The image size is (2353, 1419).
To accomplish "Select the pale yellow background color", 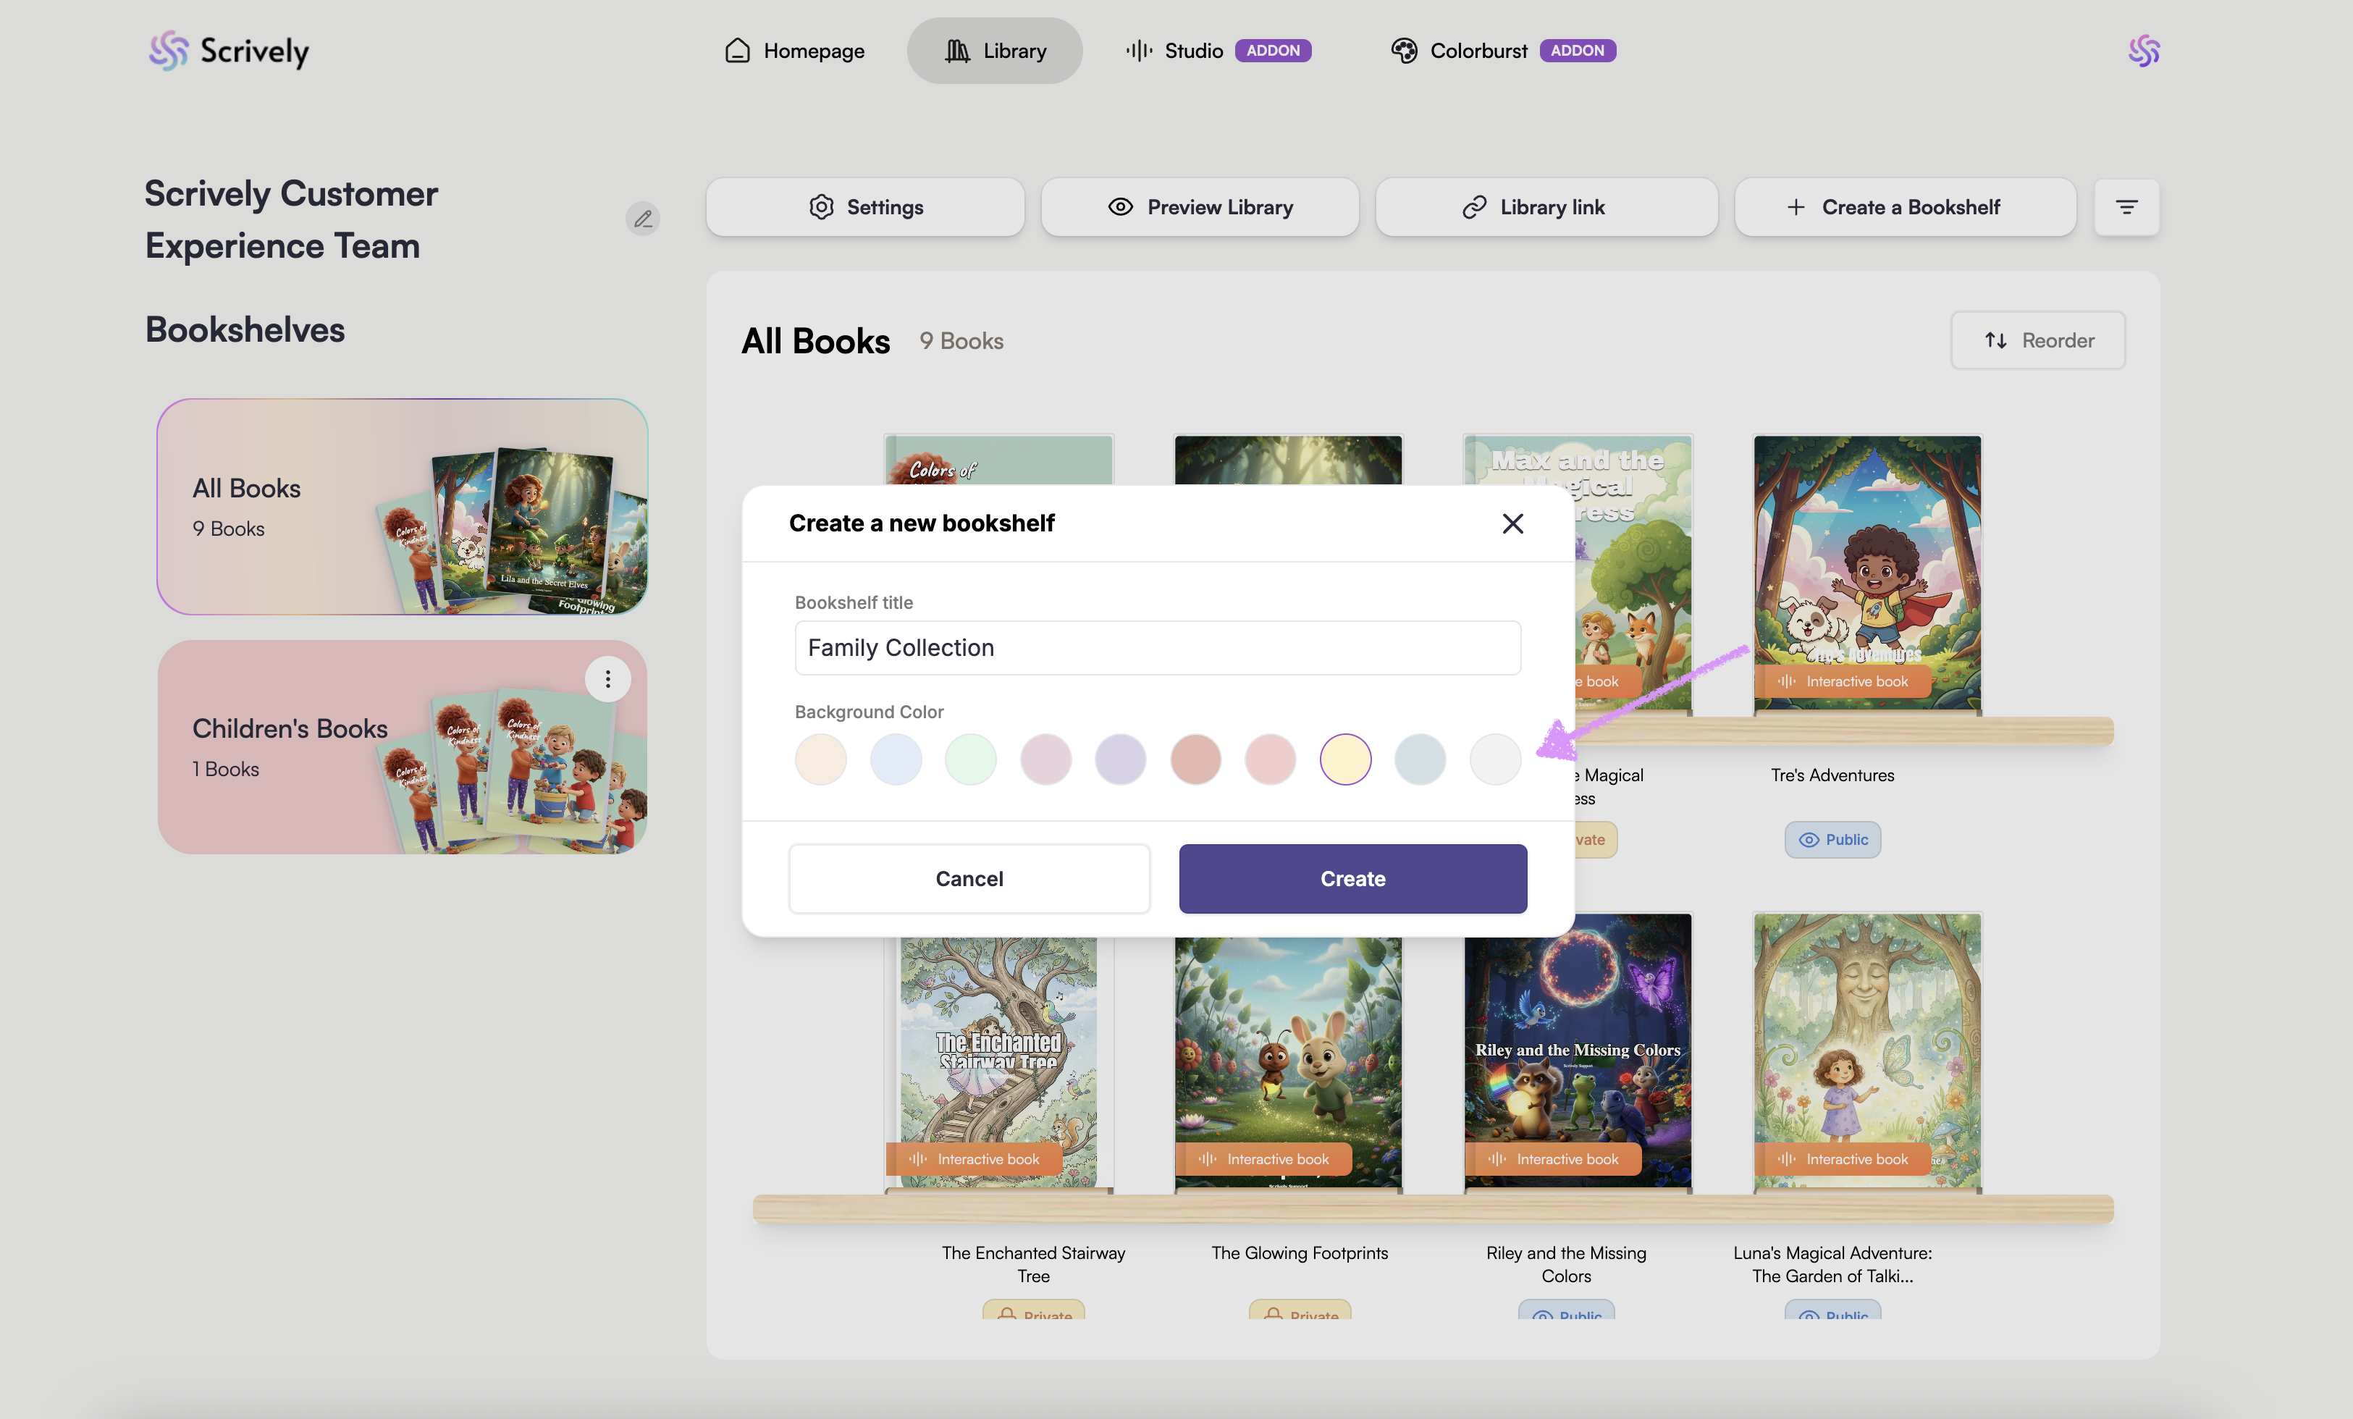I will click(x=1344, y=759).
